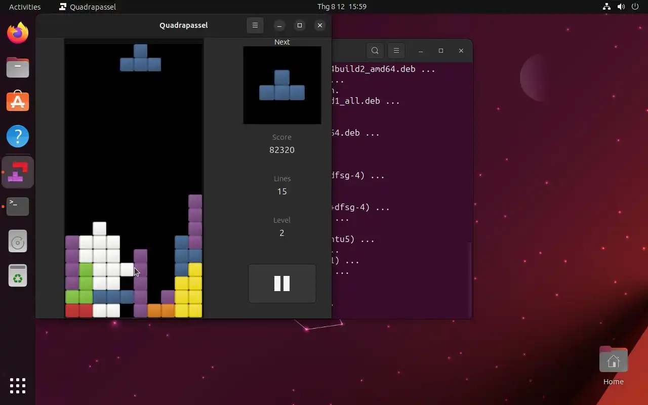Open the Files manager from the dock
The image size is (648, 405).
18,67
